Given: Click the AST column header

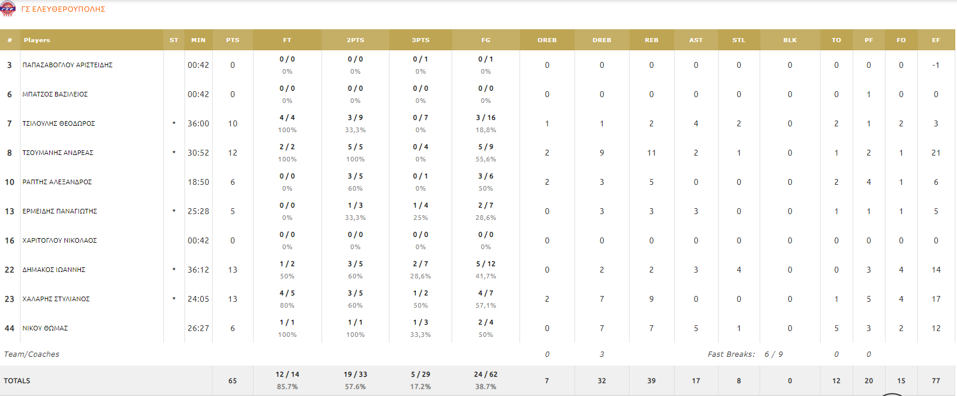Looking at the screenshot, I should tap(696, 40).
